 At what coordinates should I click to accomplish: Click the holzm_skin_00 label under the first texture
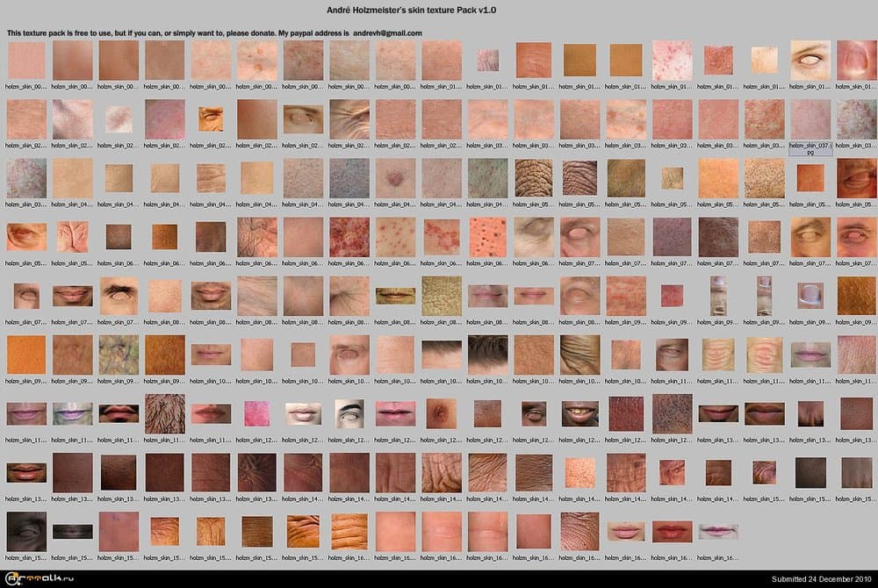coord(24,86)
